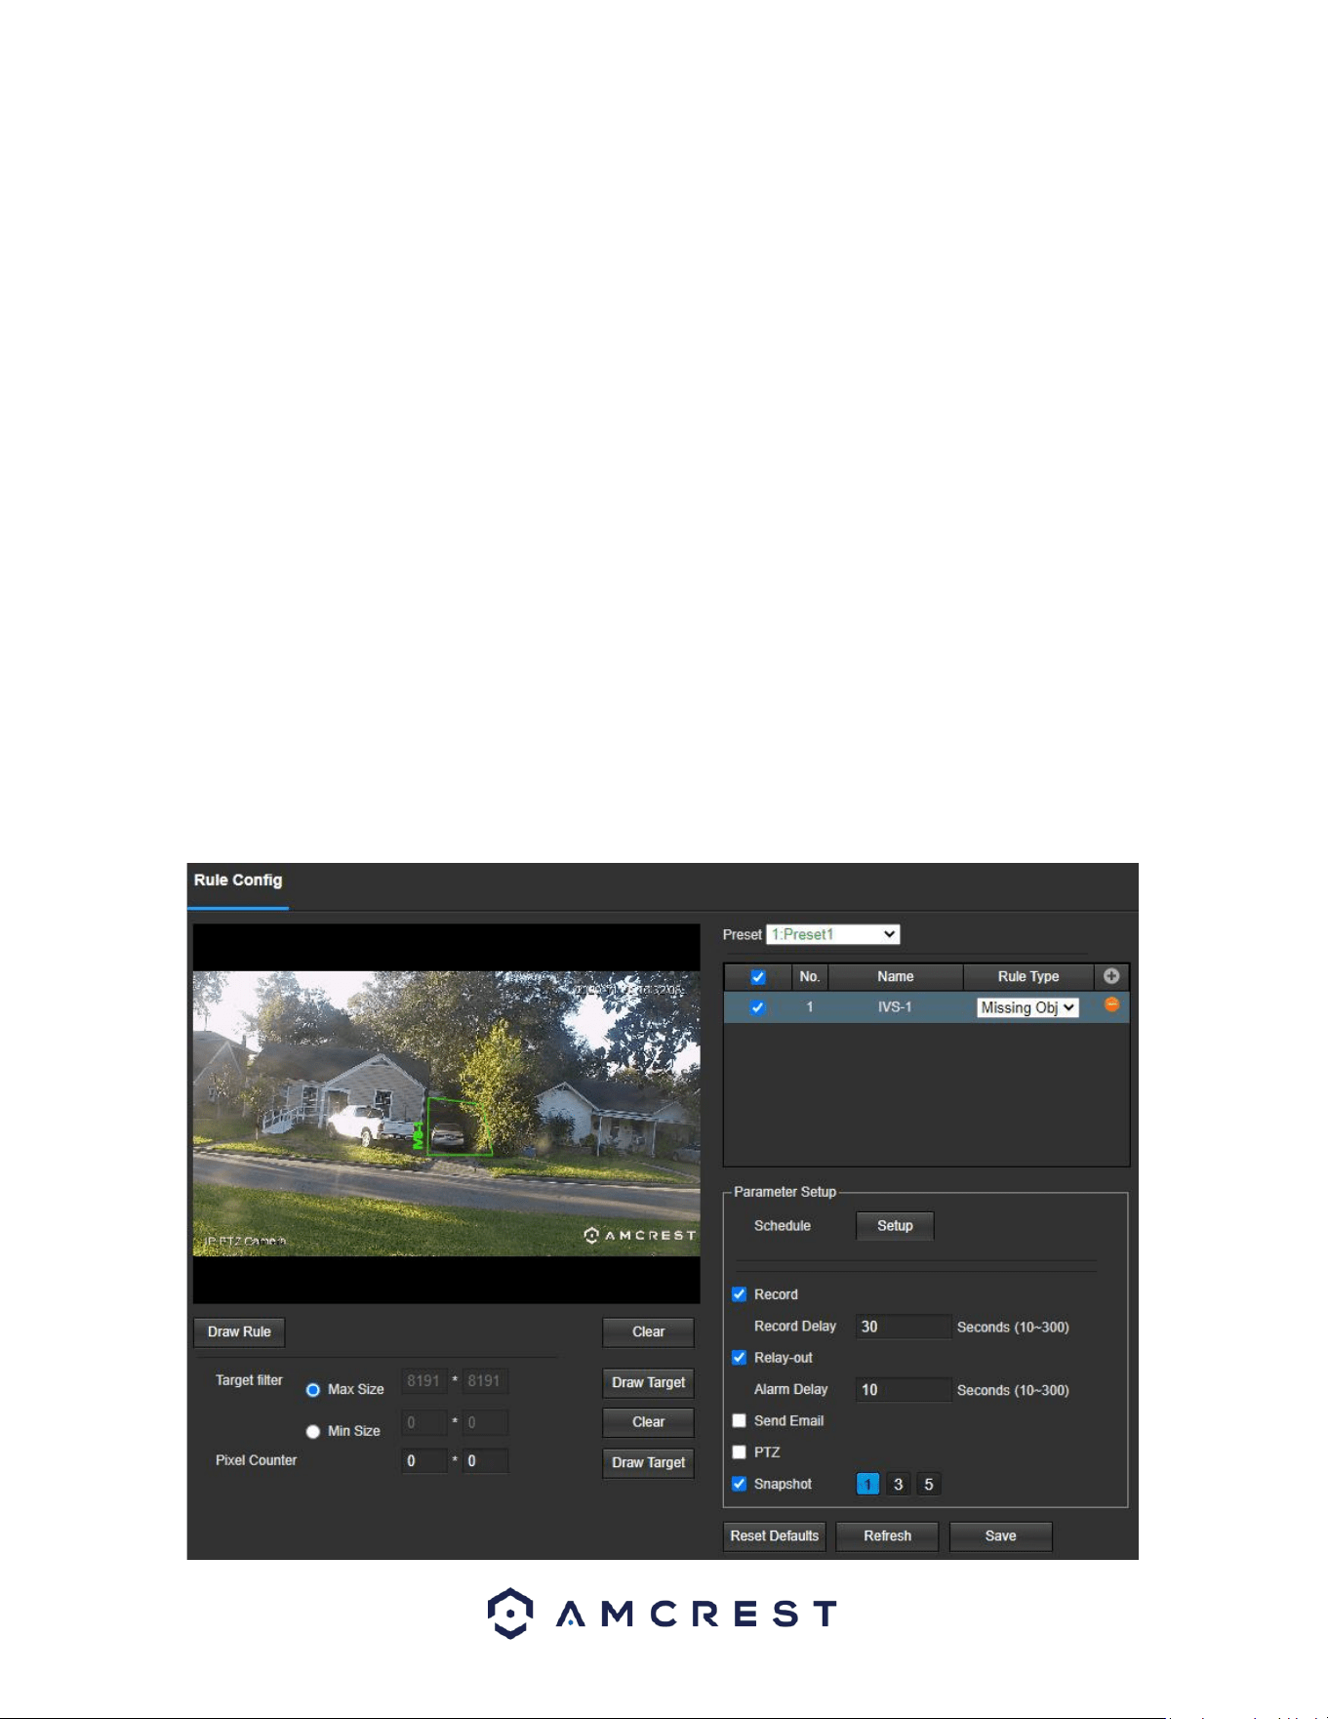Click the Record Delay input field
Screen dimensions: 1328x1719
tap(904, 1327)
